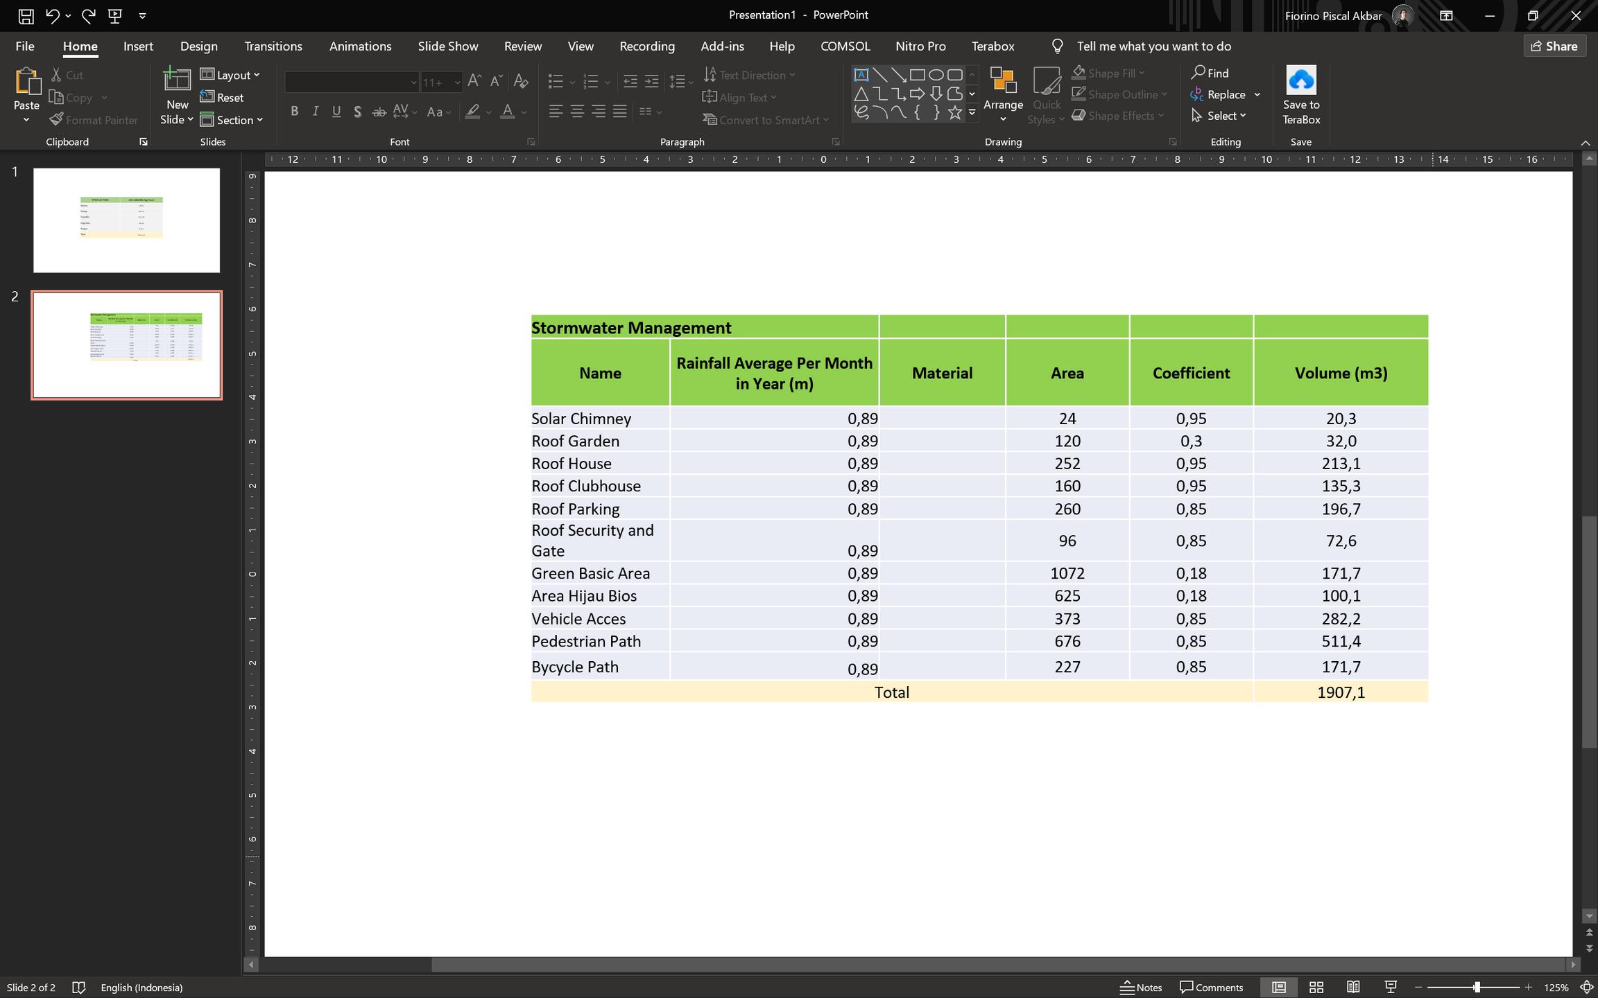1598x998 pixels.
Task: Start slideshow from status bar icon
Action: 1390,987
